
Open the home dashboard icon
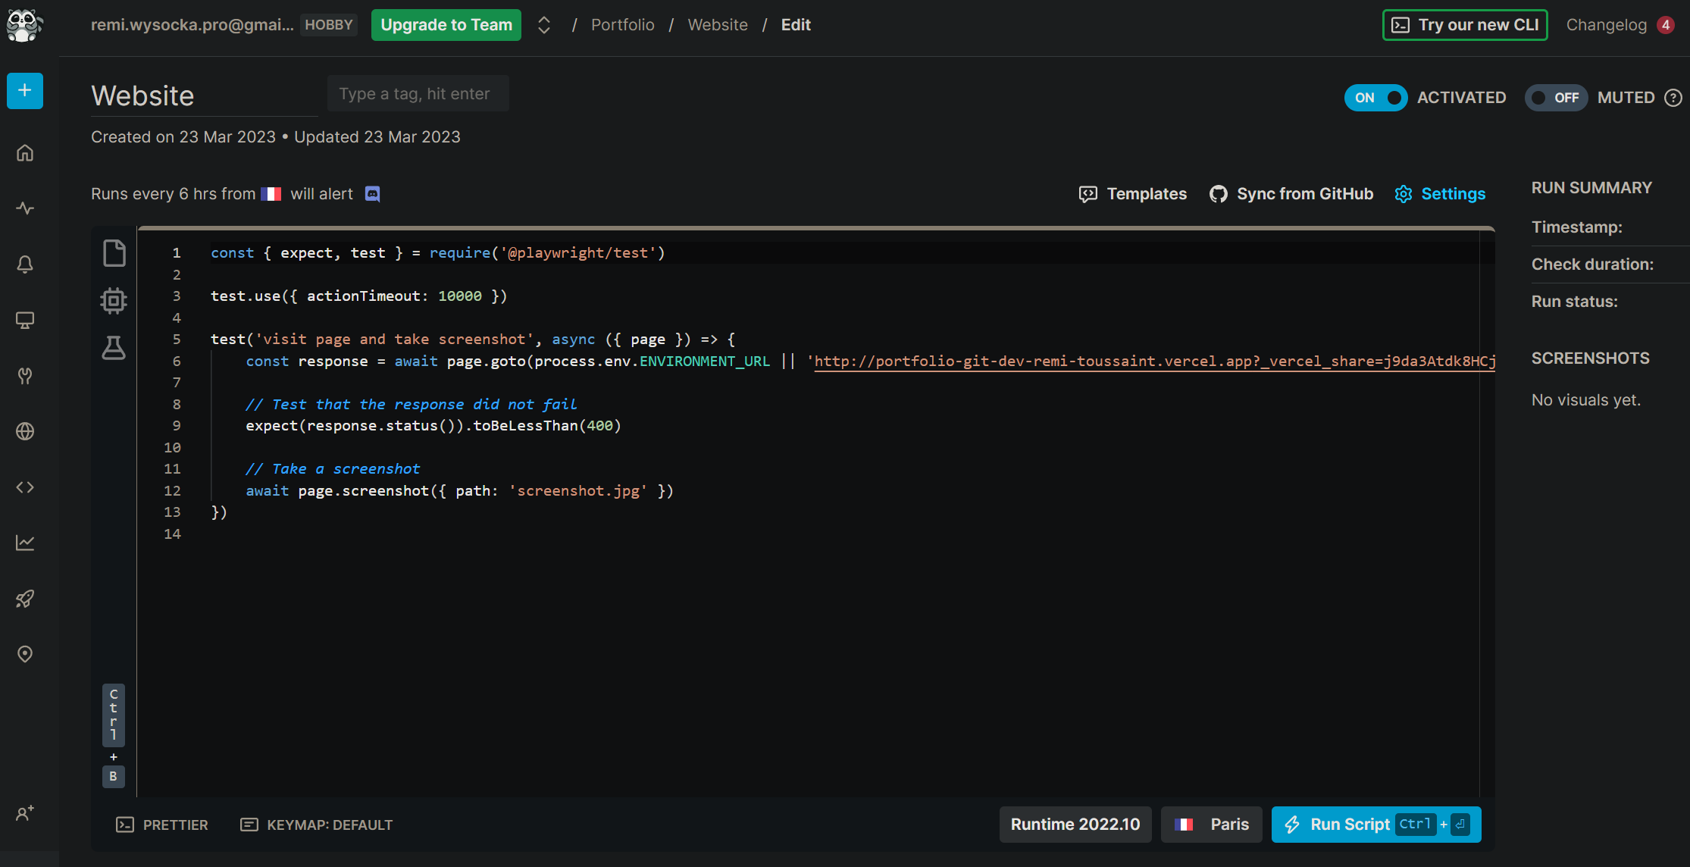(x=25, y=153)
